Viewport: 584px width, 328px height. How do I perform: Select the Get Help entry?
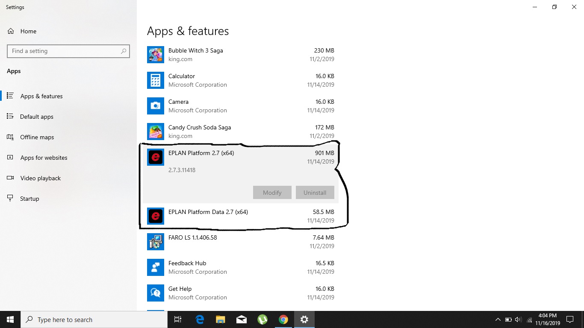(241, 293)
